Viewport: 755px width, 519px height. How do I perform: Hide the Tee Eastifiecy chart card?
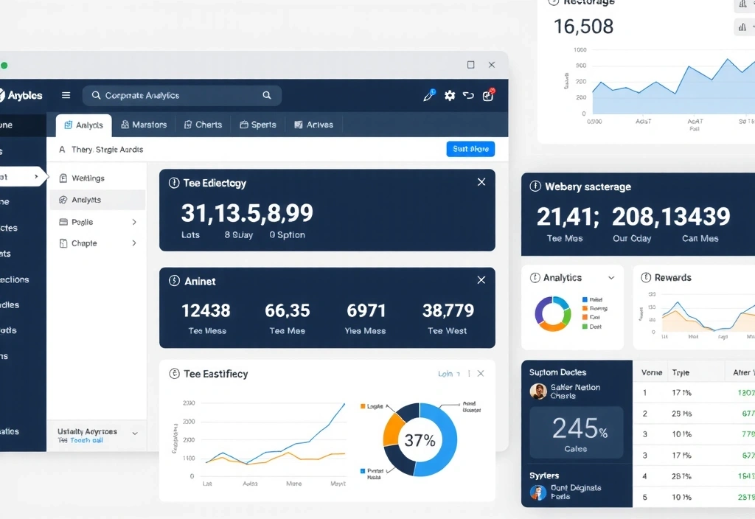coord(481,374)
